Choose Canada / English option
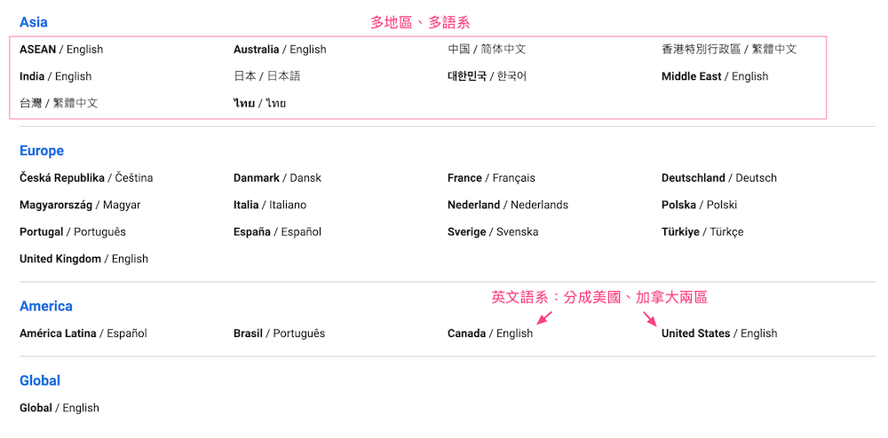This screenshot has height=438, width=888. tap(490, 333)
